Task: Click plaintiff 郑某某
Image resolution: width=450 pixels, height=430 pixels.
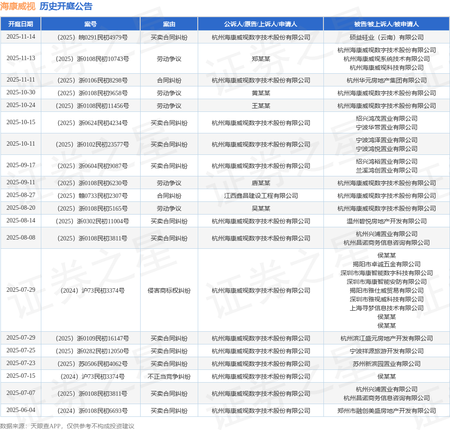Action: 261,59
